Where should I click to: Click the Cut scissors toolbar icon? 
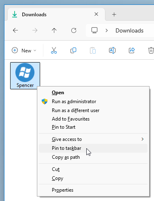(x=54, y=50)
